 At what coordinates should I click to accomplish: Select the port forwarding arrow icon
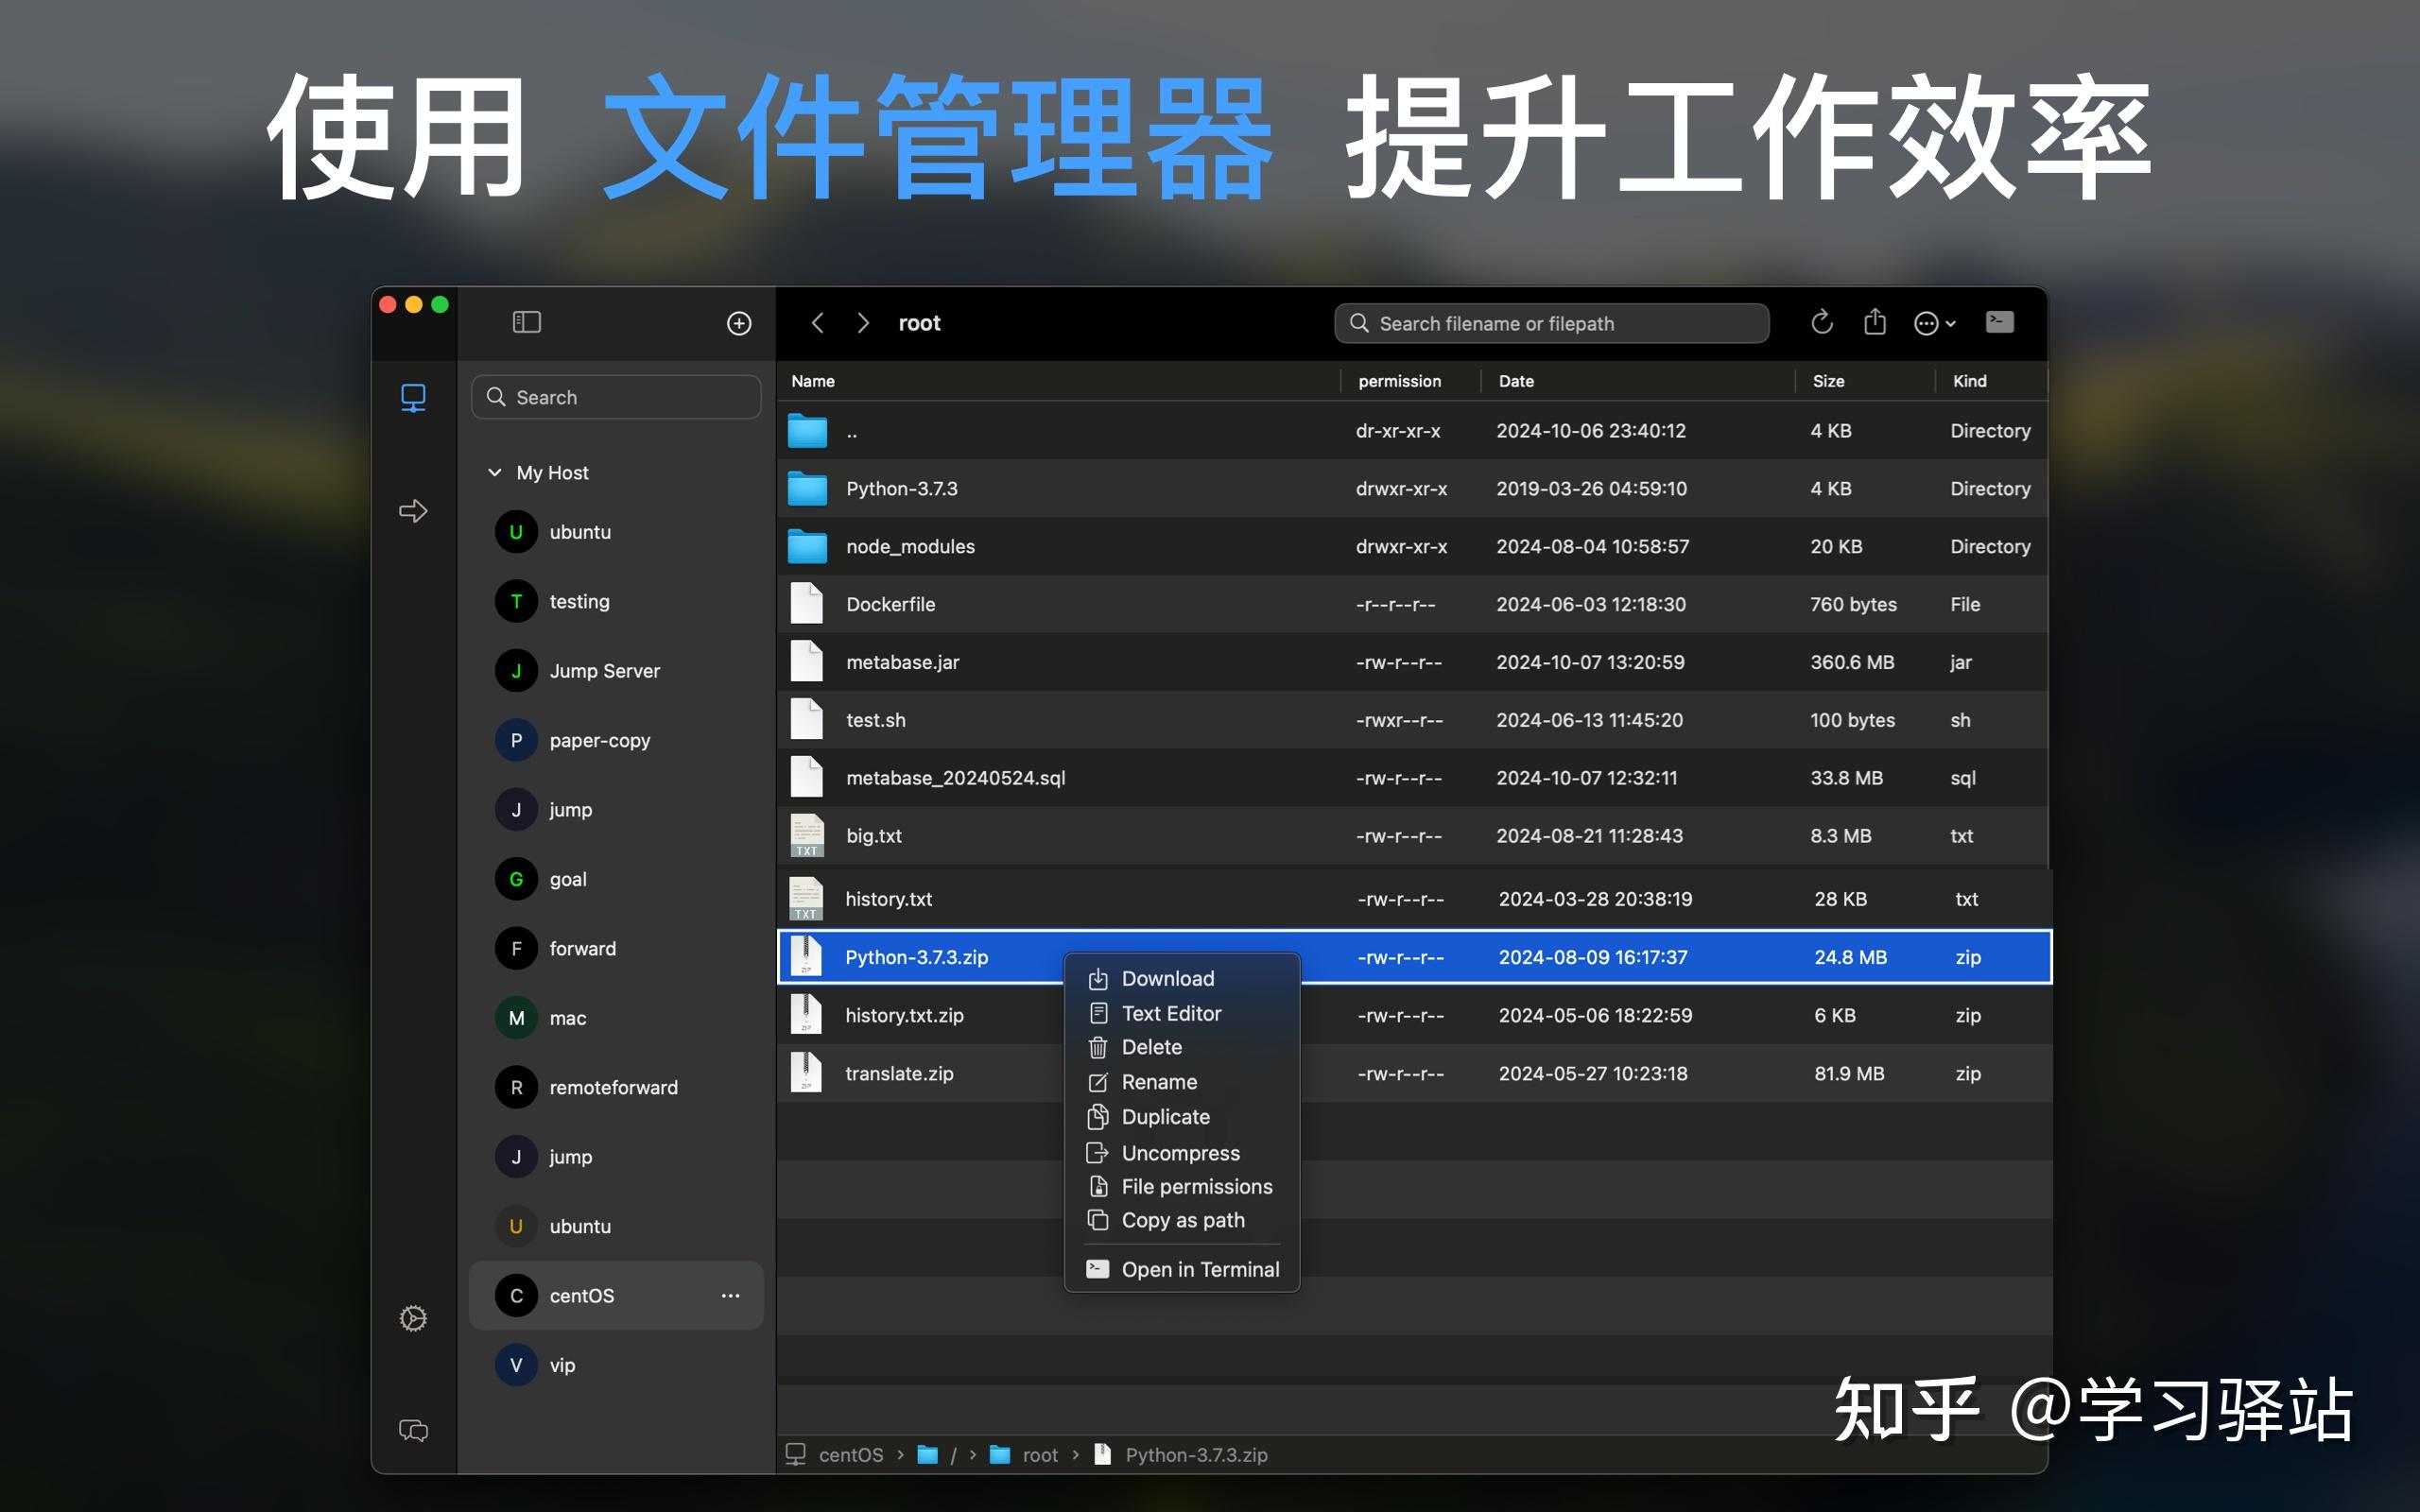[x=413, y=510]
